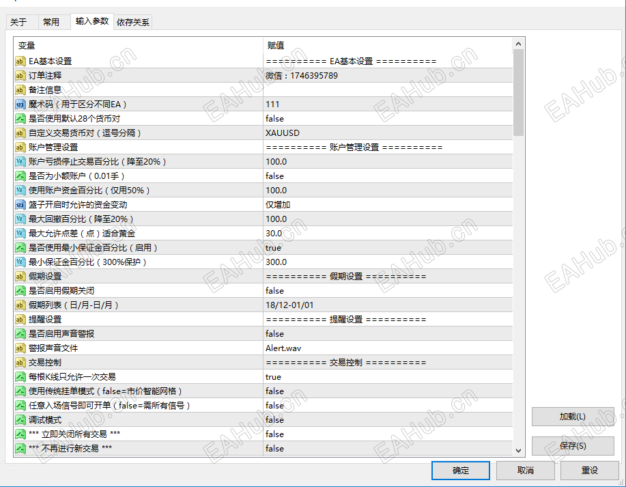Image resolution: width=626 pixels, height=487 pixels.
Task: Select the false value for 立即关闭所有交易
Action: (x=274, y=434)
